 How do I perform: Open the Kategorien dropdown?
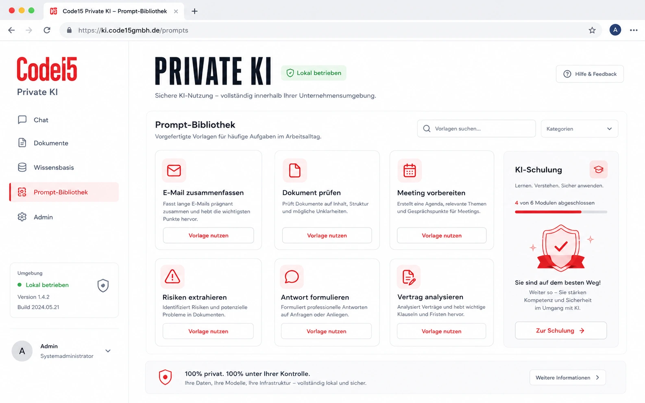point(579,129)
